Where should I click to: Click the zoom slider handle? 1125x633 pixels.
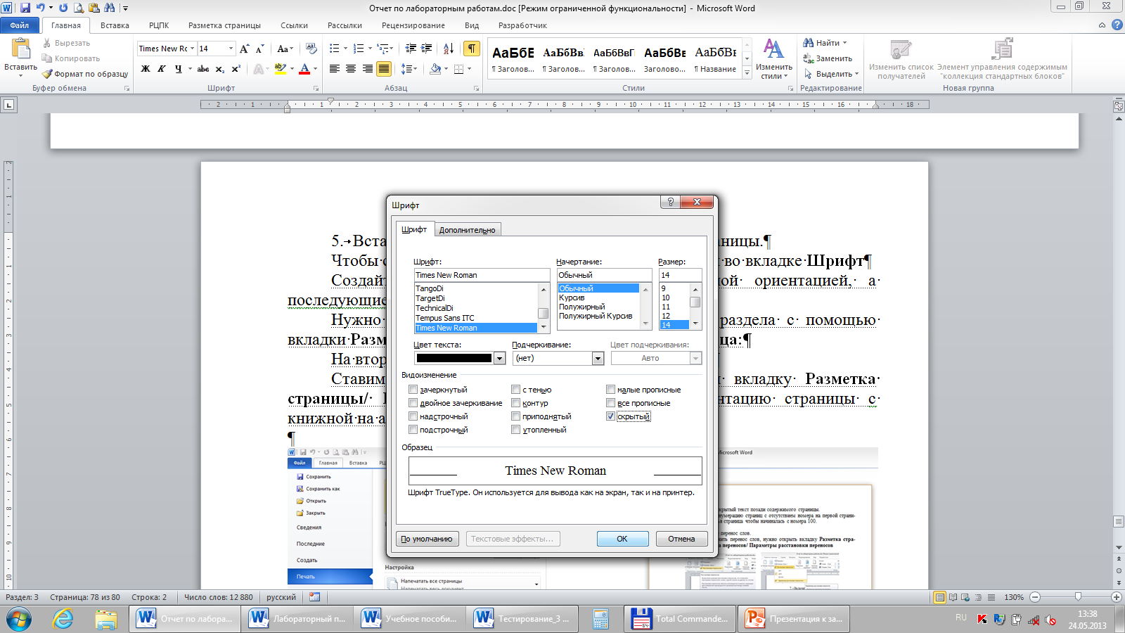[1078, 597]
